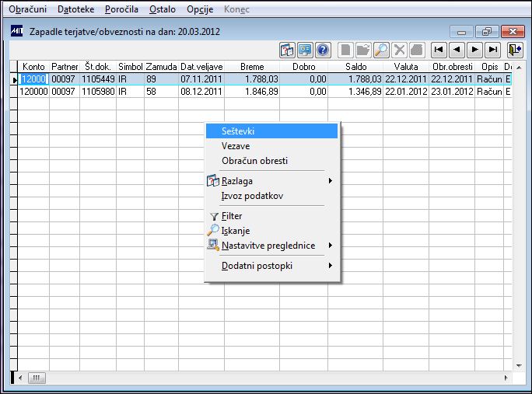The image size is (532, 394).
Task: Open the grid settings monitor icon
Action: 305,51
